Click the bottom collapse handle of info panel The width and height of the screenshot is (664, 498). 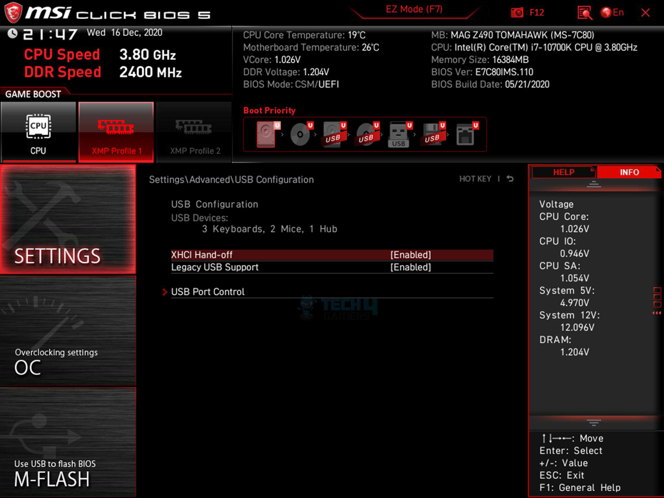click(594, 422)
